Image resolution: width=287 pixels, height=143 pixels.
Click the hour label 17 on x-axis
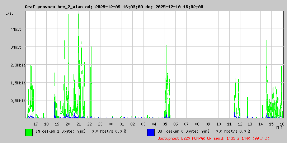click(x=36, y=124)
